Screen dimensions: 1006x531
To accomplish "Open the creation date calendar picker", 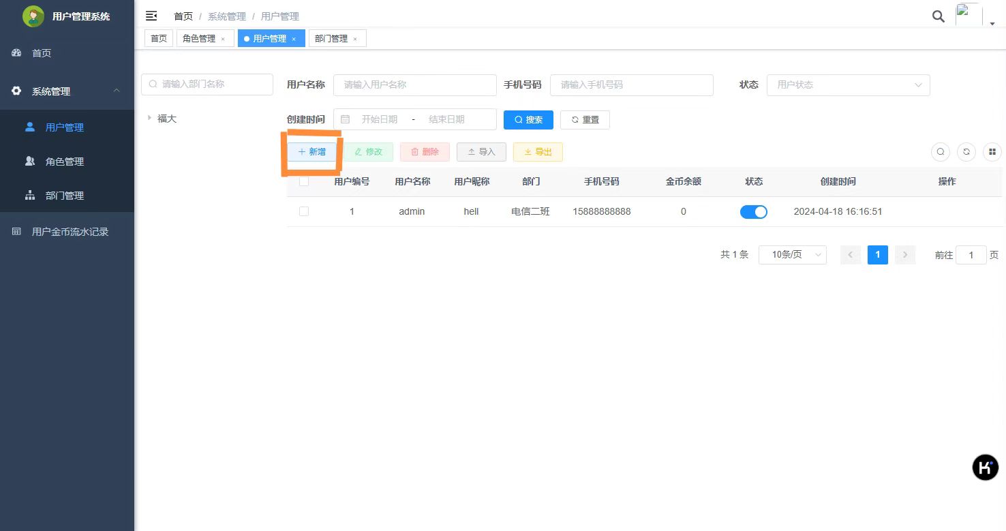I will pos(346,119).
